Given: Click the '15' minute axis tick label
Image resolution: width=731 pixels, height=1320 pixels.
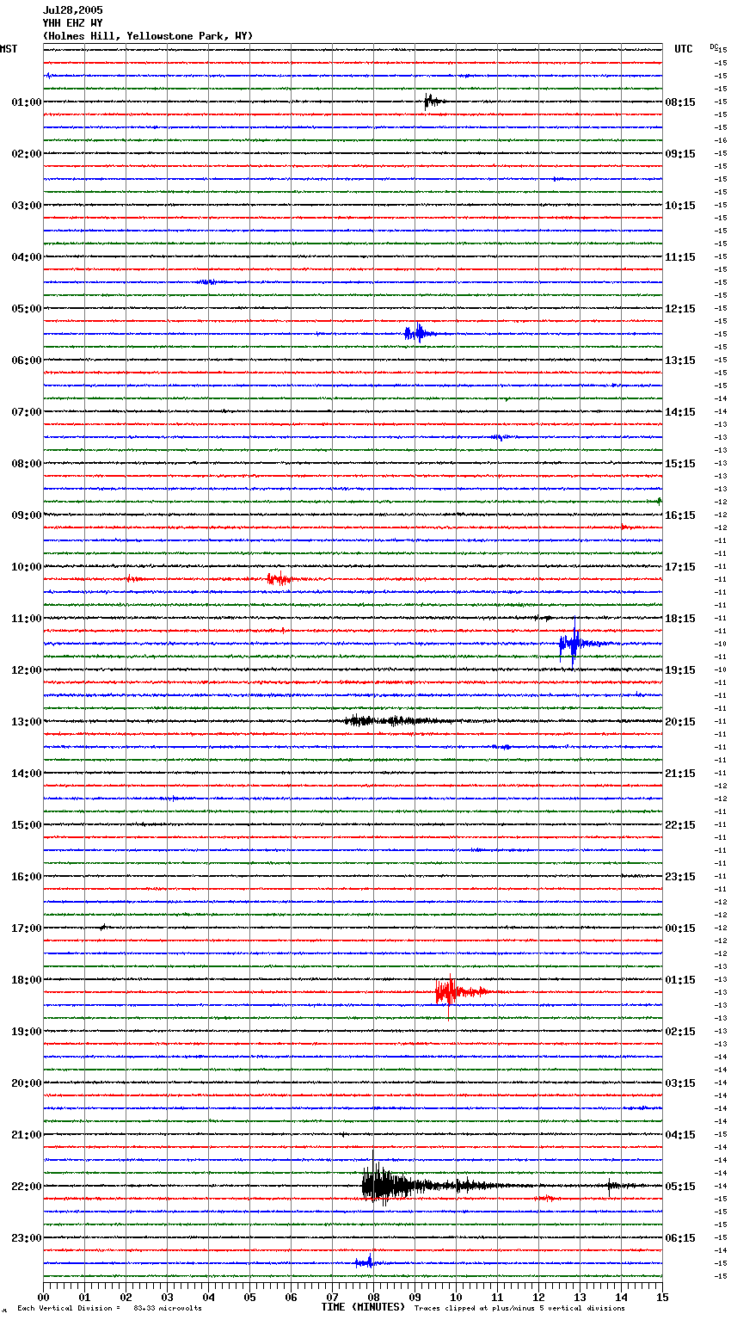Looking at the screenshot, I should coord(662,1297).
